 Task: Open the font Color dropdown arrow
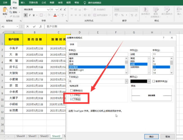[x=149, y=81]
